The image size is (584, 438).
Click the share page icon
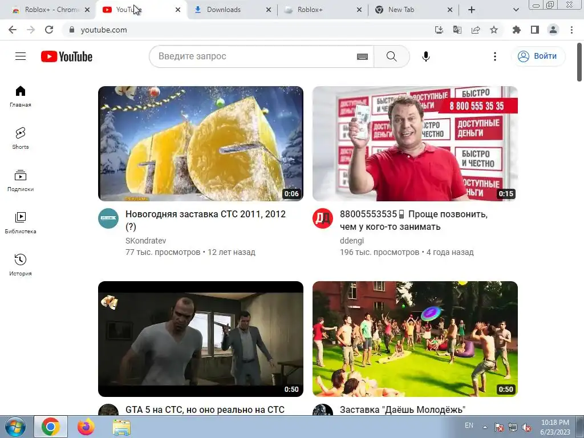[476, 30]
